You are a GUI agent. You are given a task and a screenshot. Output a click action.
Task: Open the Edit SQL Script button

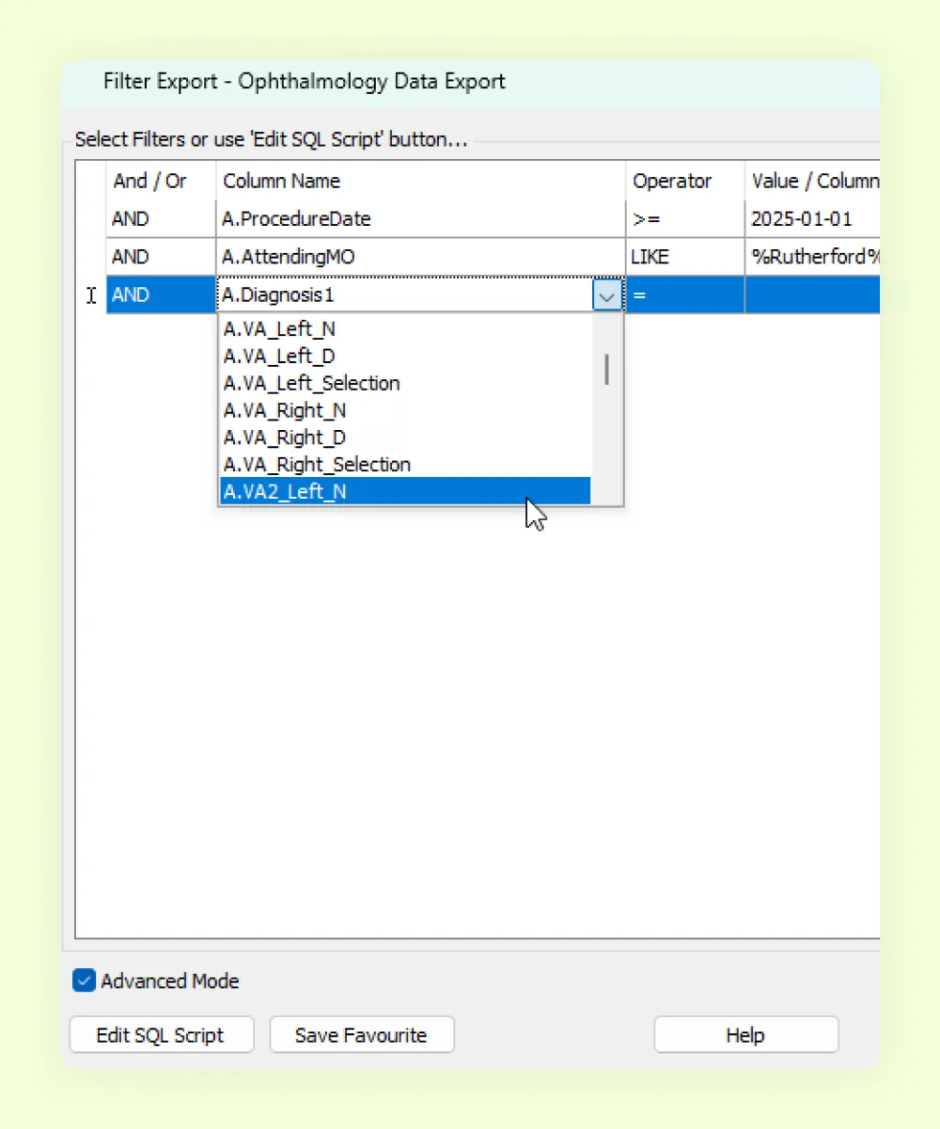pos(162,1035)
